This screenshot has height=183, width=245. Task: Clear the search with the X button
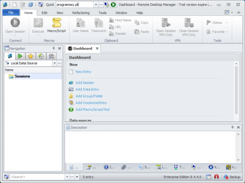point(77,177)
